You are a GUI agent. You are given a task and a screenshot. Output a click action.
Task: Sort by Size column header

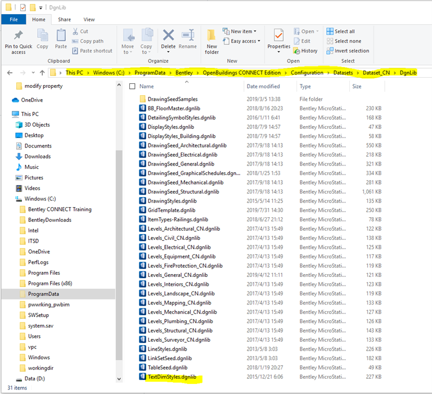357,86
